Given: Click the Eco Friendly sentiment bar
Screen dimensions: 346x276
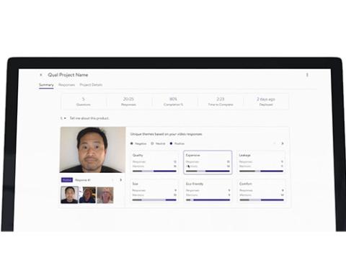Looking at the screenshot, I should [208, 200].
